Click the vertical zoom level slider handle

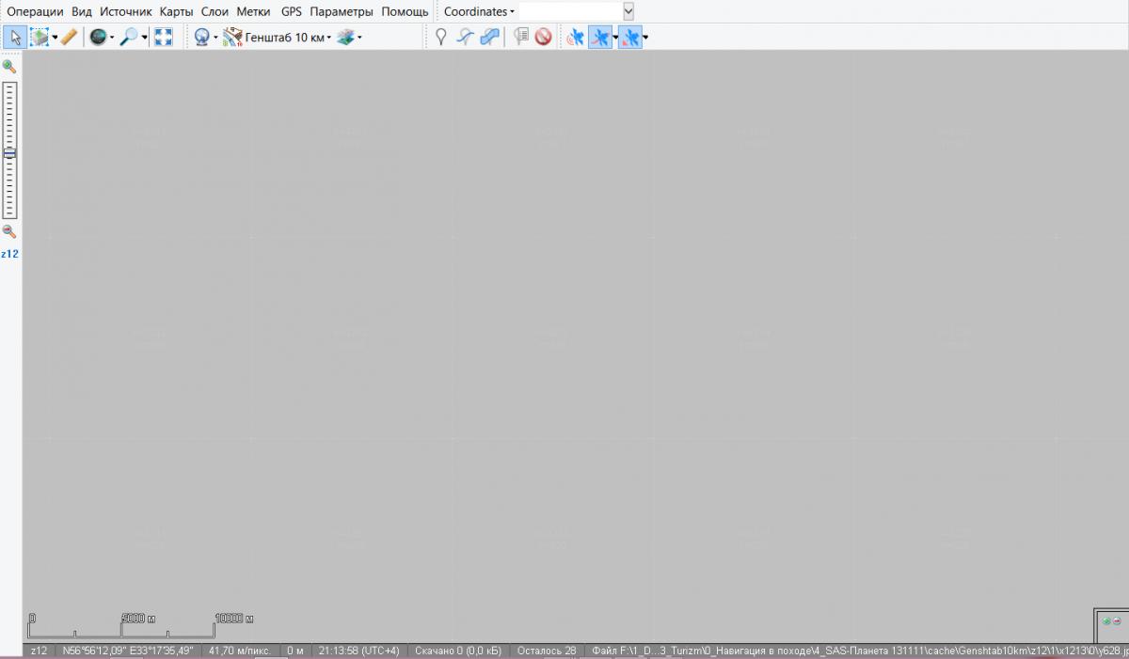click(9, 153)
